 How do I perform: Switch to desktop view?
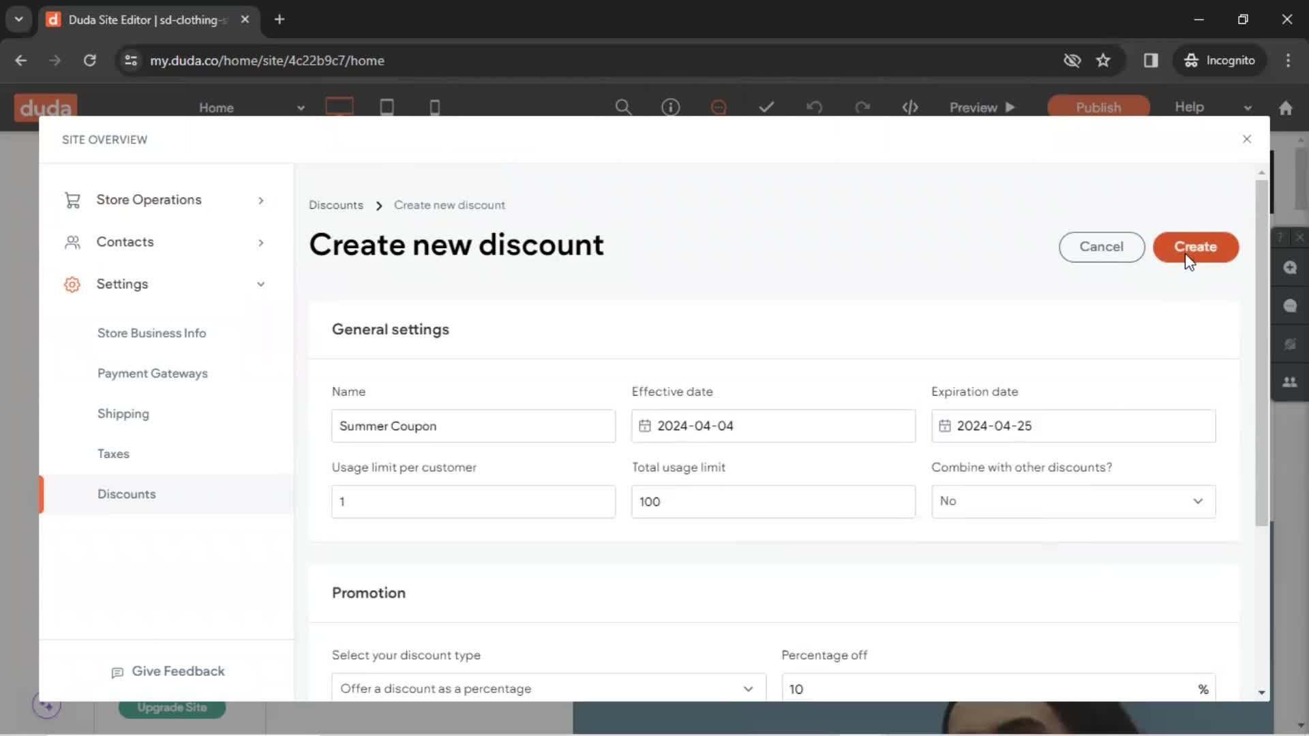click(x=339, y=107)
